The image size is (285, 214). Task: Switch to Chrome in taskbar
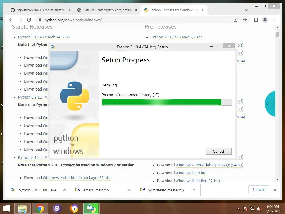click(x=40, y=208)
